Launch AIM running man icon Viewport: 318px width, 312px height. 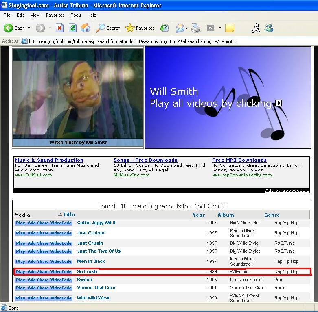(256, 28)
